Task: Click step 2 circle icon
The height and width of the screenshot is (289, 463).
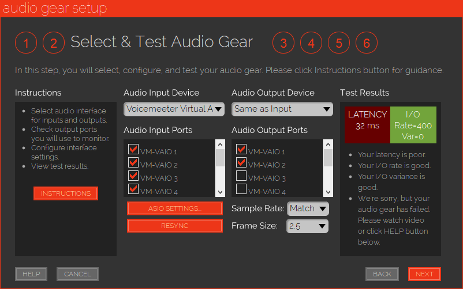Action: (x=54, y=43)
